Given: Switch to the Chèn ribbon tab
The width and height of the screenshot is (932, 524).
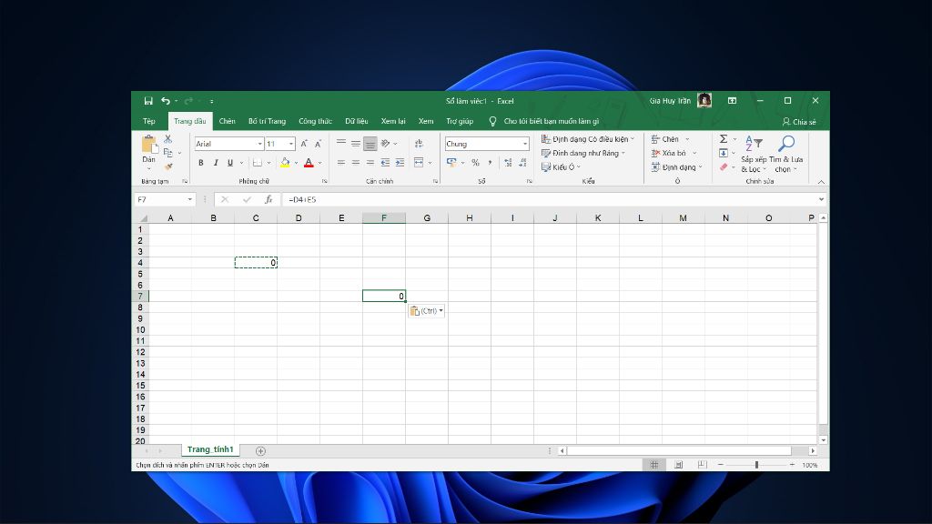Looking at the screenshot, I should (227, 121).
